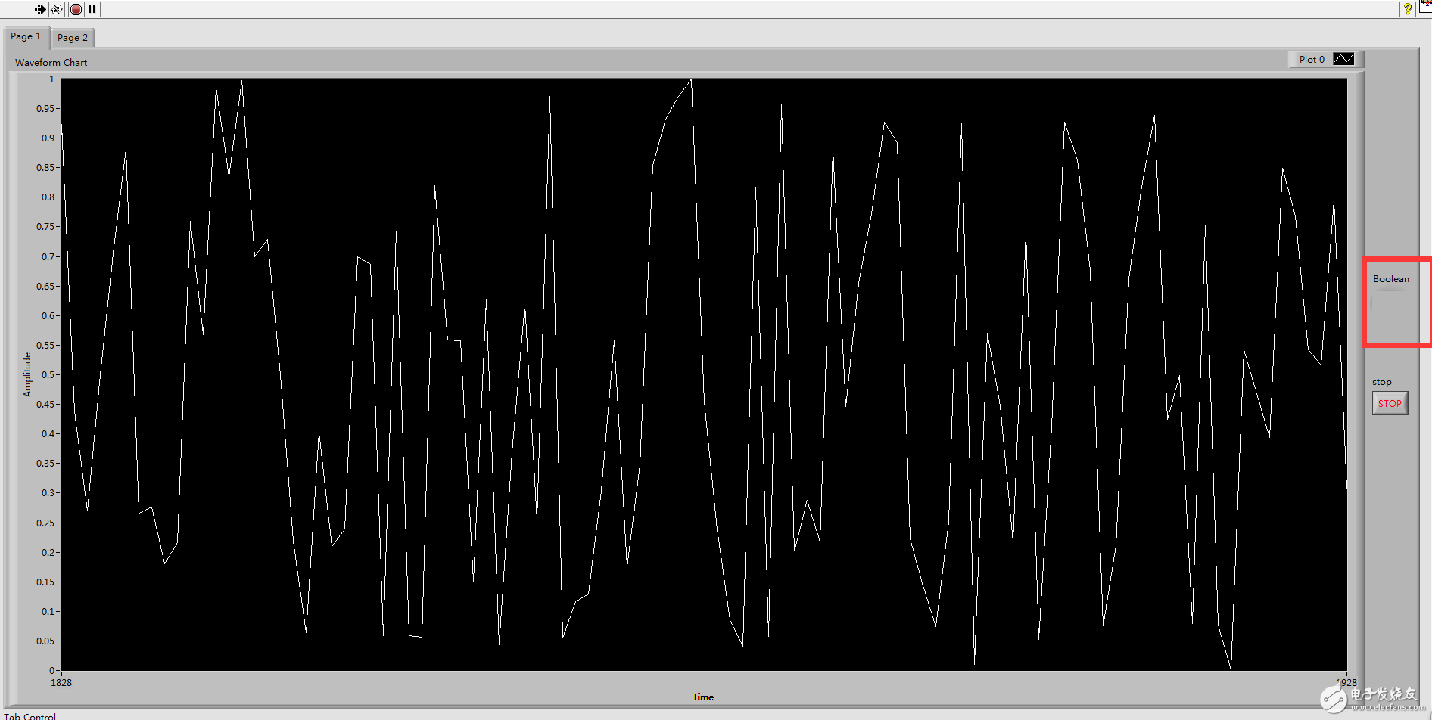Click the y-axis minimum value 0
Screen dimensions: 1432x720
point(51,670)
